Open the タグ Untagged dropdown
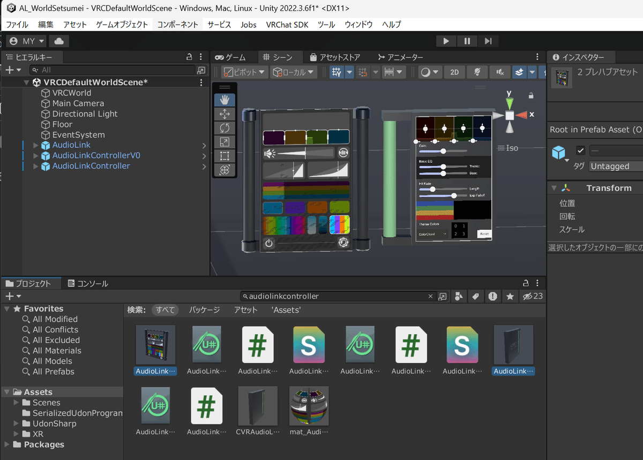The height and width of the screenshot is (460, 643). tap(616, 166)
